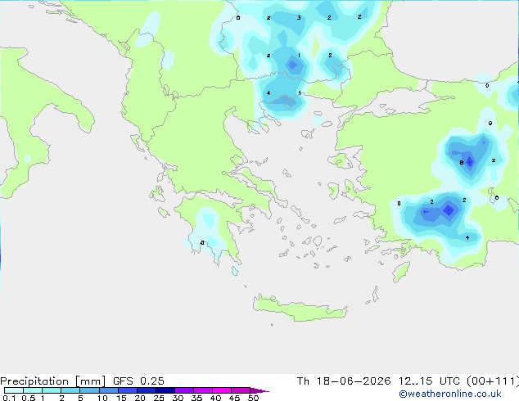
Task: Click the 0.1–0.5 mm legend color swatch
Action: pos(14,390)
